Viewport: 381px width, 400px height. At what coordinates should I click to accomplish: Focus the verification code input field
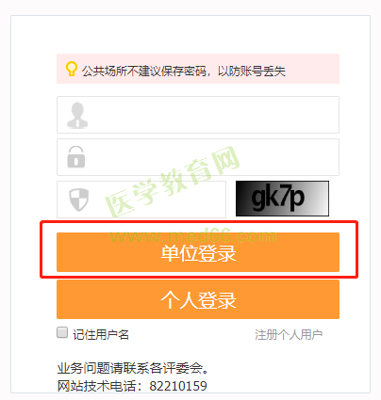(x=141, y=200)
